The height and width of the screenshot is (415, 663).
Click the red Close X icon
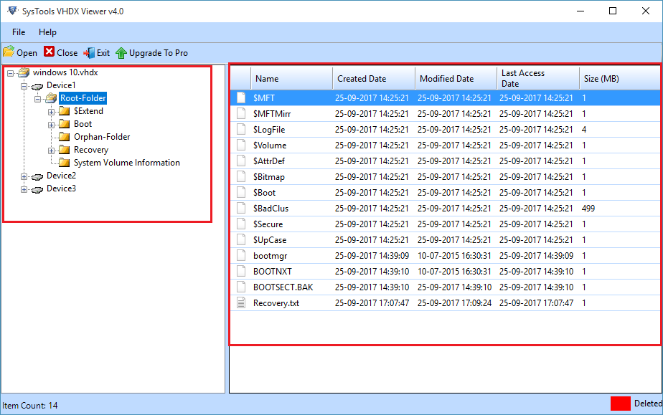click(49, 52)
